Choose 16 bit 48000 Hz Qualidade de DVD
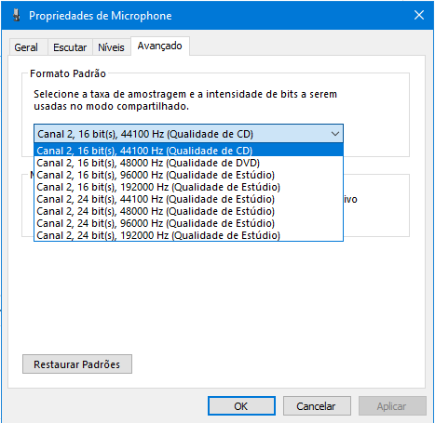 [188, 163]
